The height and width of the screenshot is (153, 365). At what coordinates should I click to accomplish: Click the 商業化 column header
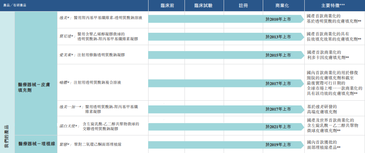coord(284,6)
